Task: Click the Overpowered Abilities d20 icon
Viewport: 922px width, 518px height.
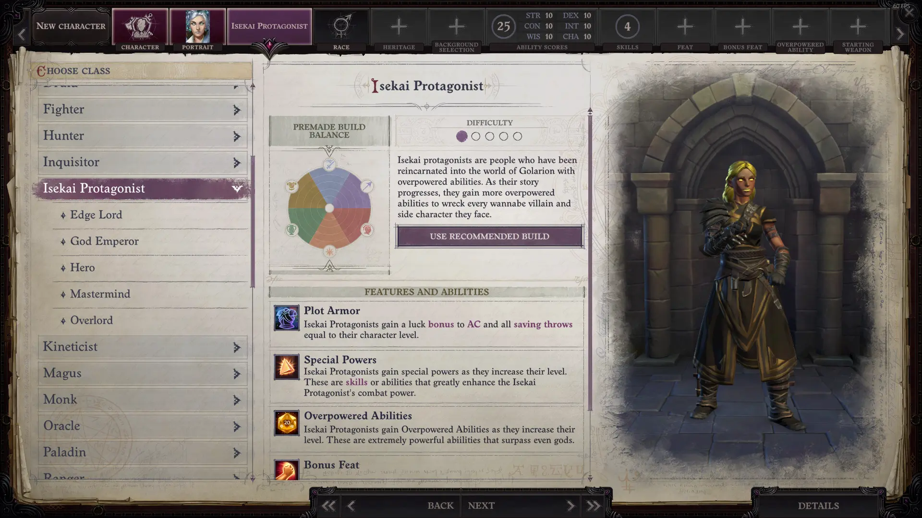Action: tap(287, 423)
